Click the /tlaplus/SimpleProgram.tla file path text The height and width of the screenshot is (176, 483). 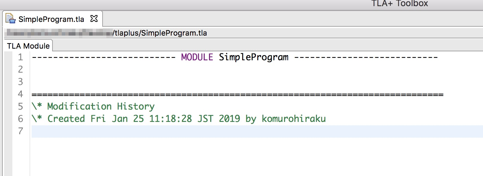160,33
